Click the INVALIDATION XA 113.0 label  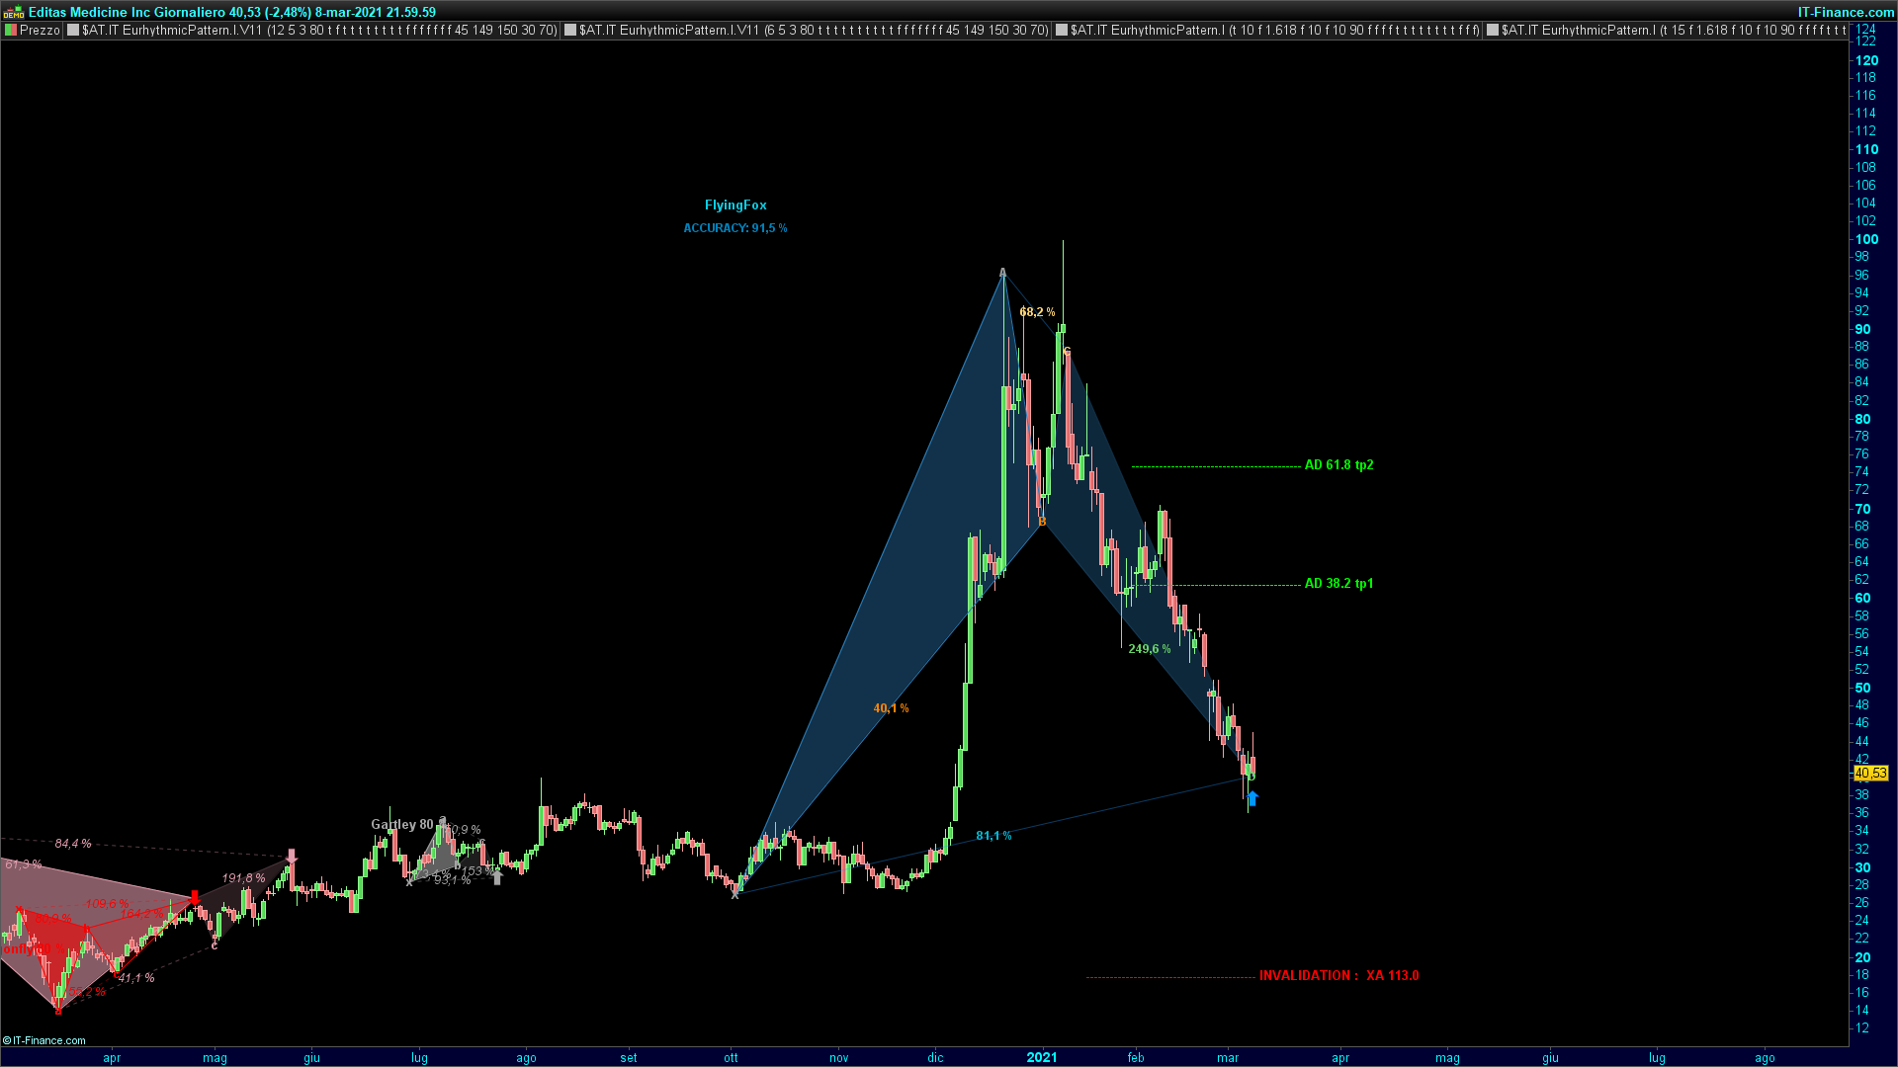[1338, 976]
